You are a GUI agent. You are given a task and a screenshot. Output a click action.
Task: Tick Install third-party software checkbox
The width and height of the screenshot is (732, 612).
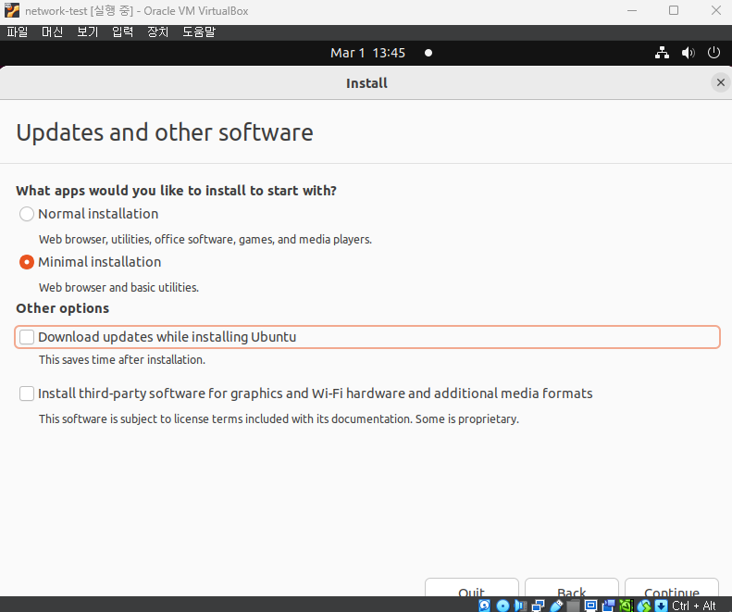(x=27, y=393)
